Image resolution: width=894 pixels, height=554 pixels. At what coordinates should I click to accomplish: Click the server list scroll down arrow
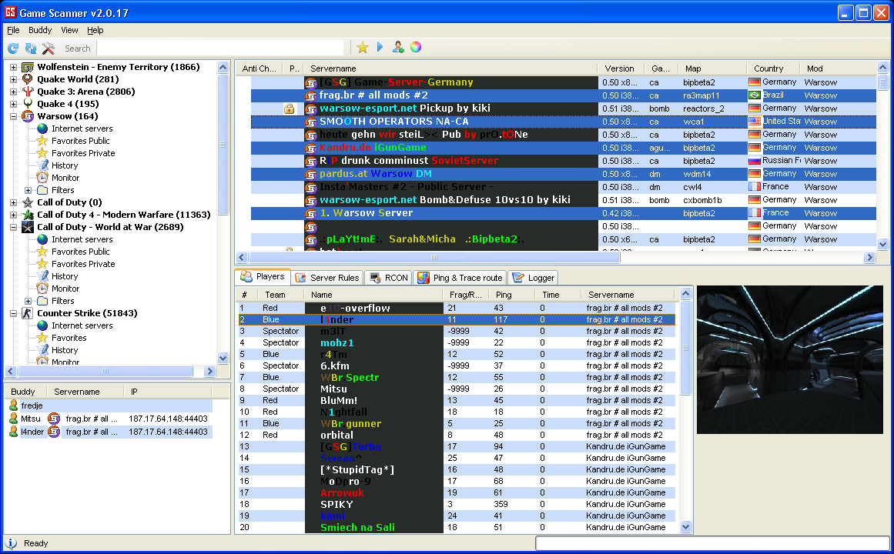pyautogui.click(x=882, y=245)
